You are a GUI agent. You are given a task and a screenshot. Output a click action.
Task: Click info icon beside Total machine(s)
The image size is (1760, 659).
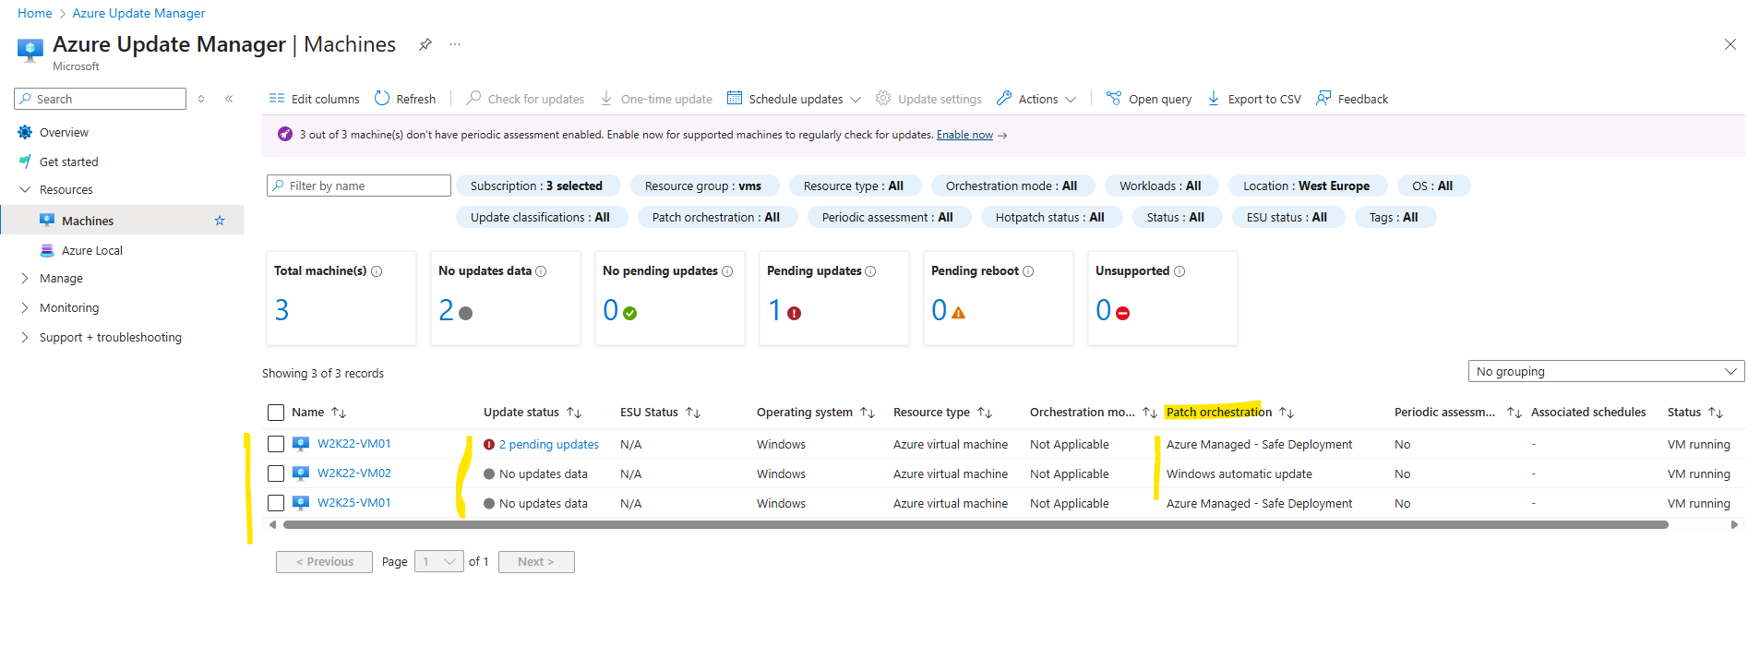pos(377,271)
